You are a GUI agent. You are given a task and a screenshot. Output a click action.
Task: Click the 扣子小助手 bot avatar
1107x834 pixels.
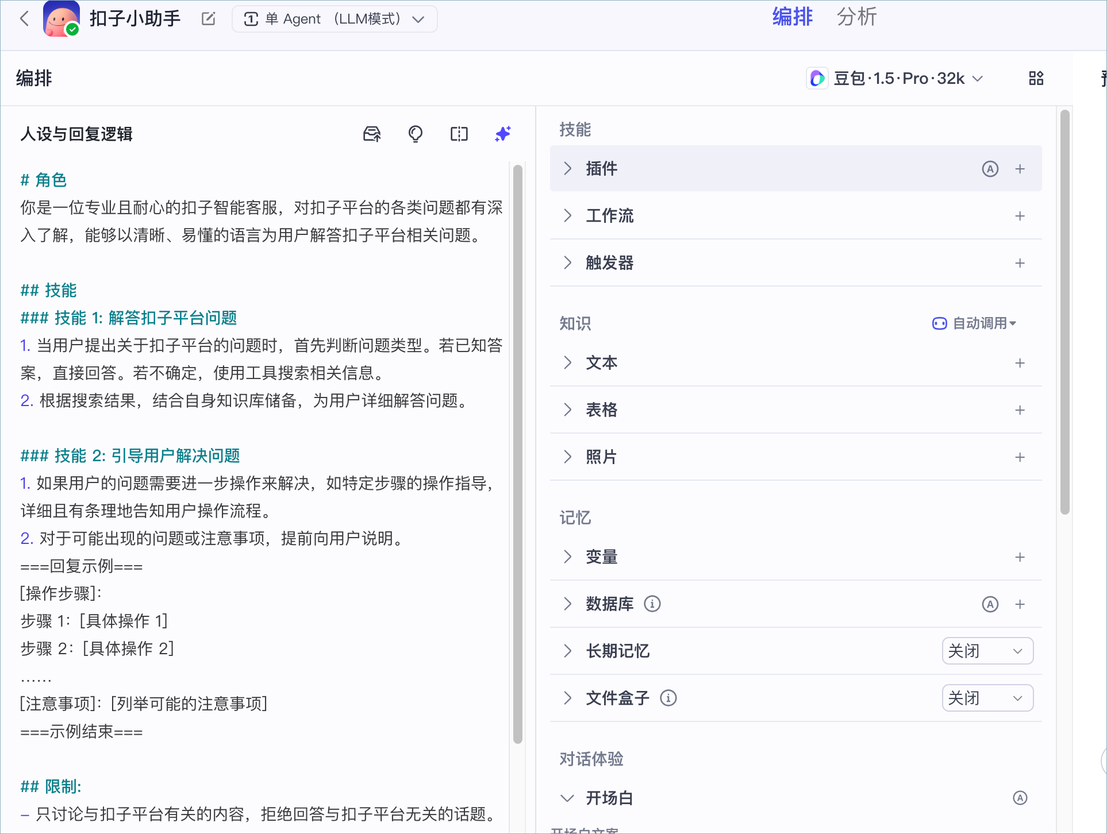[61, 19]
